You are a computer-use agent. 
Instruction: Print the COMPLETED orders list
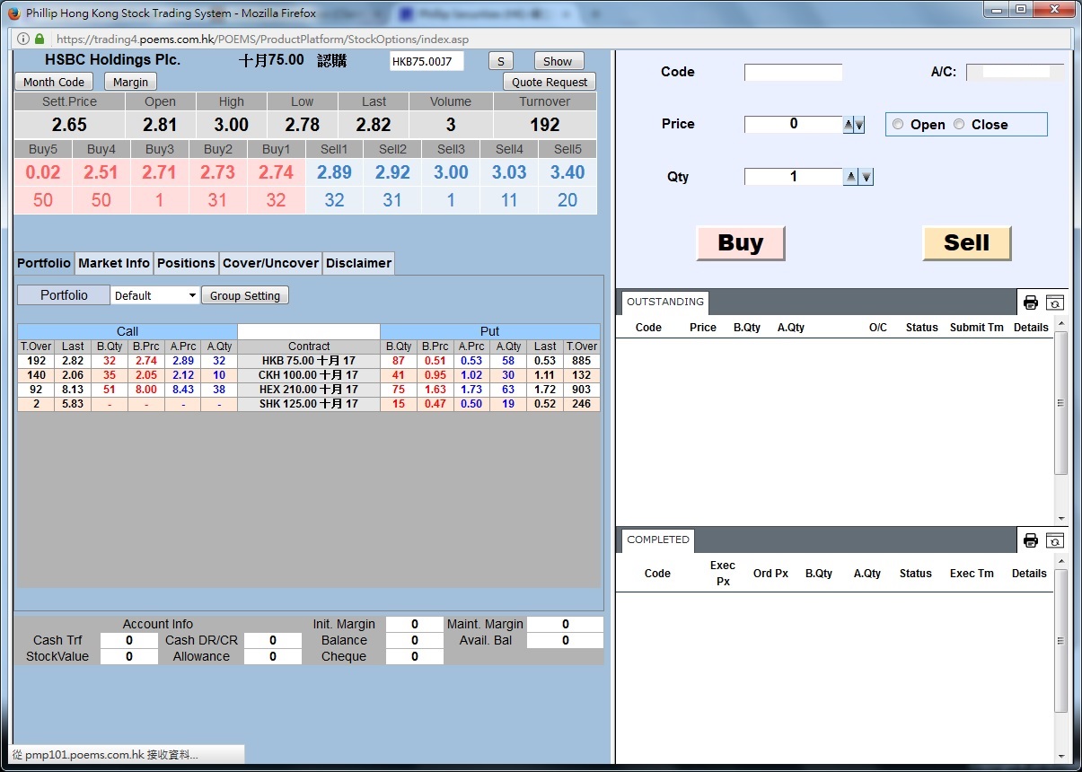tap(1031, 540)
